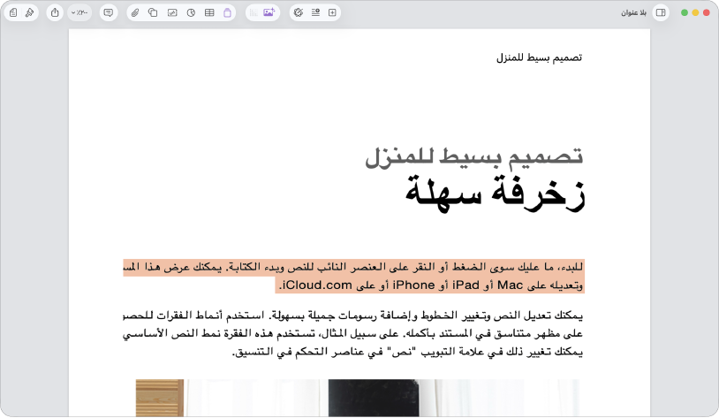
Task: Click the line starting 'على مظهر متناسق'
Action: click(x=353, y=333)
